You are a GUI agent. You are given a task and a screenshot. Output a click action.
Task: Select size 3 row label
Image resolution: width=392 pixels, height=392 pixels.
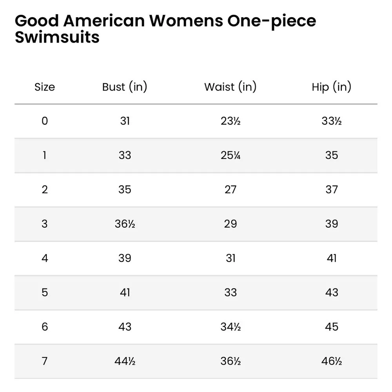pos(45,224)
